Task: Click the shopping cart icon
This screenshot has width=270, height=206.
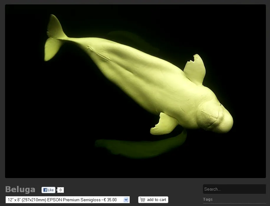Action: (x=143, y=200)
